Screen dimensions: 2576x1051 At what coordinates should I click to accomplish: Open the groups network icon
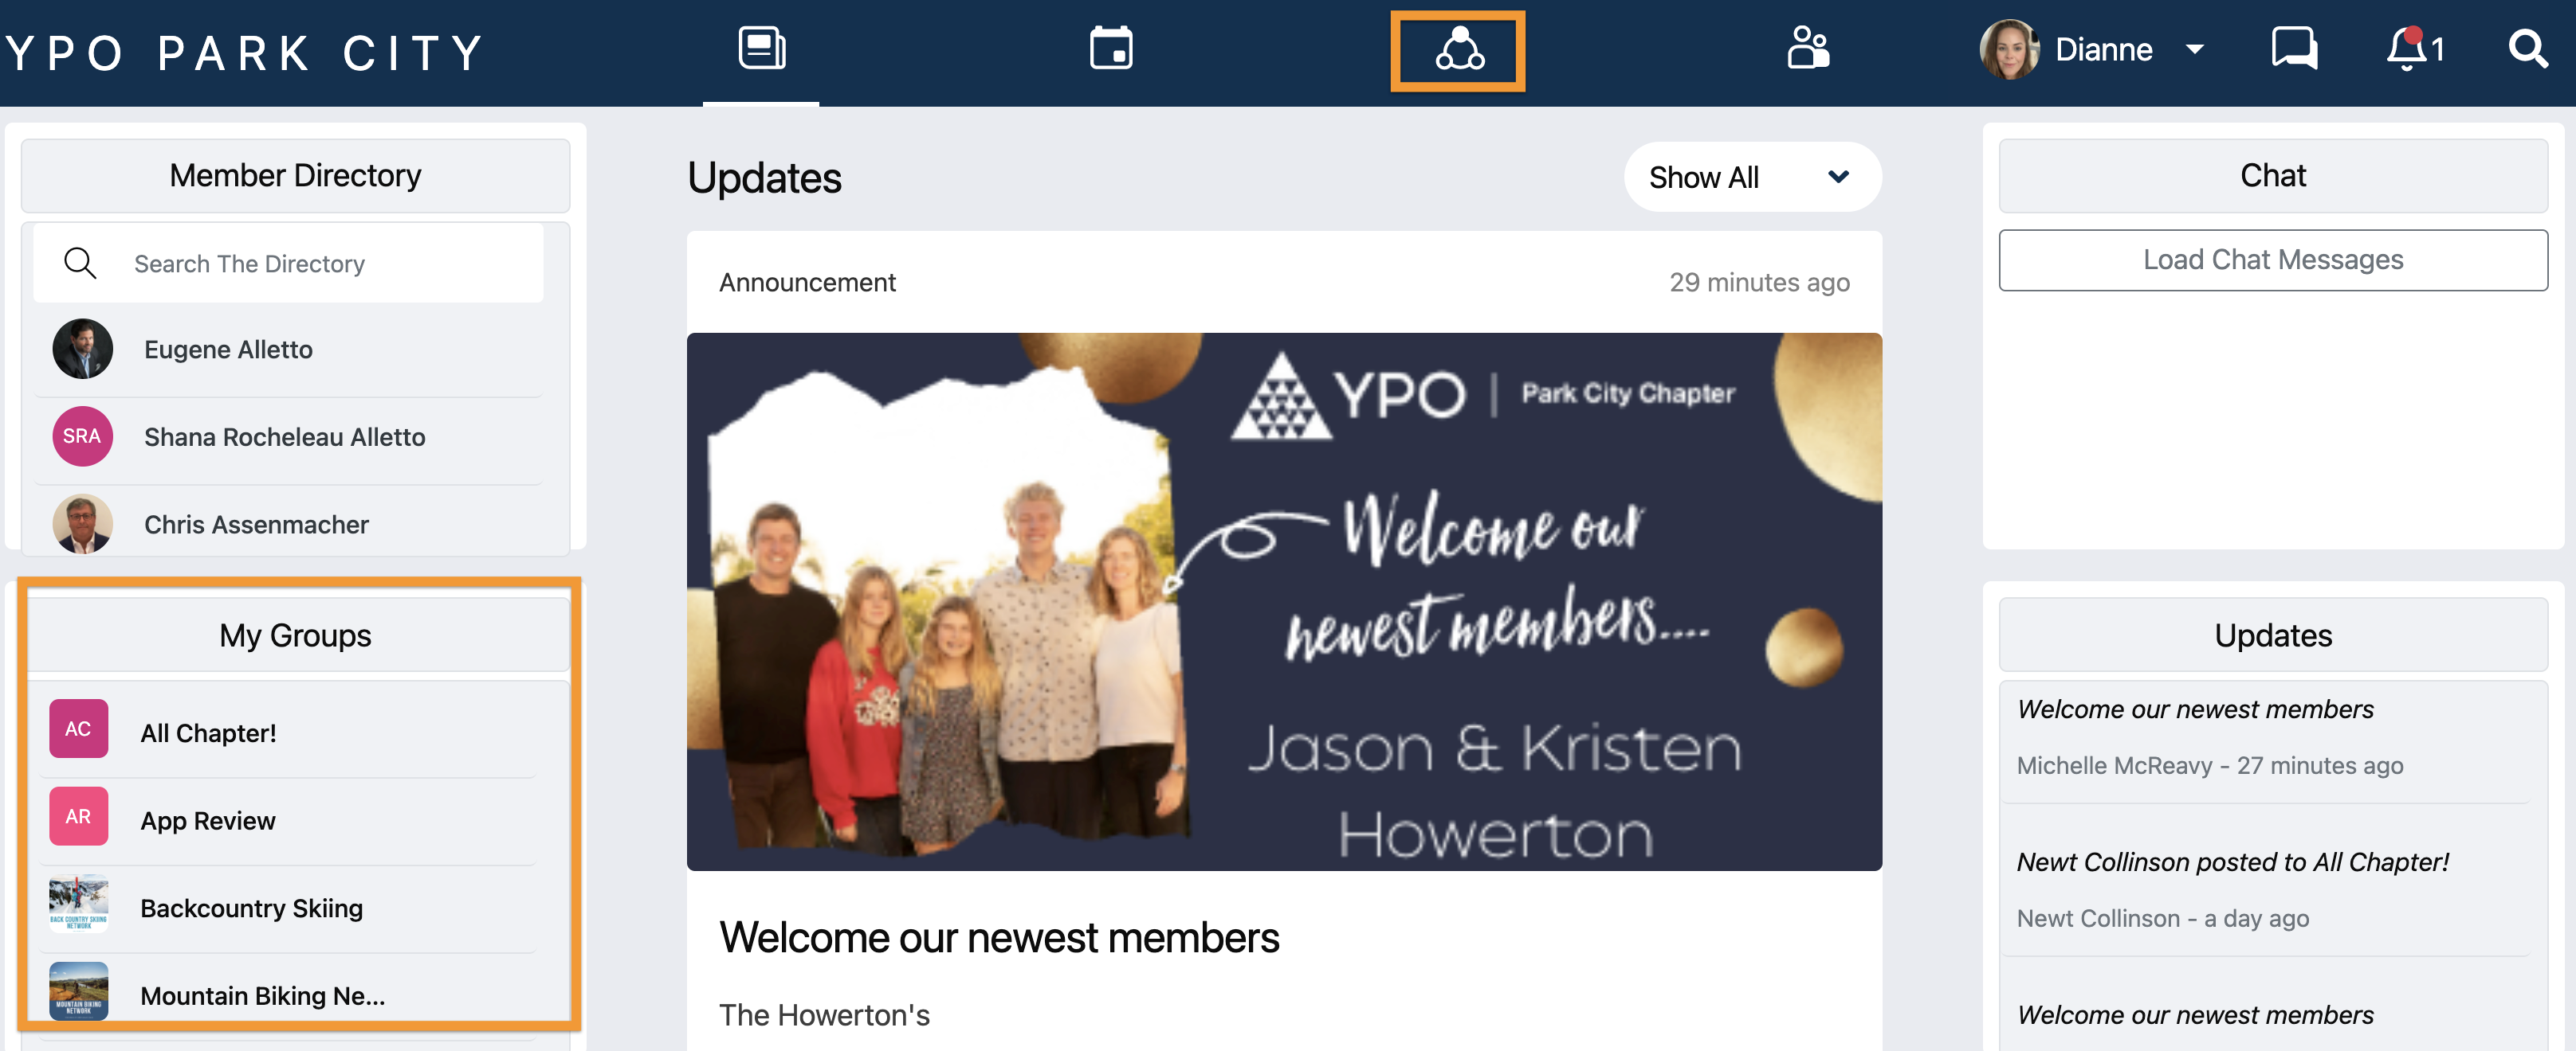[1458, 49]
